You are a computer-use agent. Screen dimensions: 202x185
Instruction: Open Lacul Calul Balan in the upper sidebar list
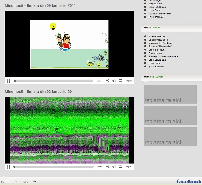(157, 7)
